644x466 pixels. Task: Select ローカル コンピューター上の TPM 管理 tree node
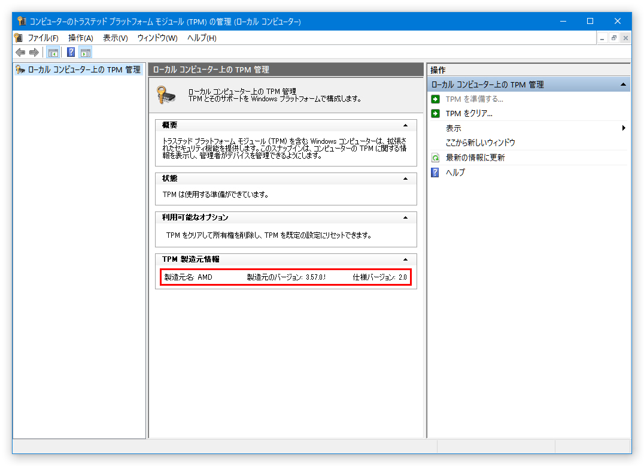coord(84,69)
